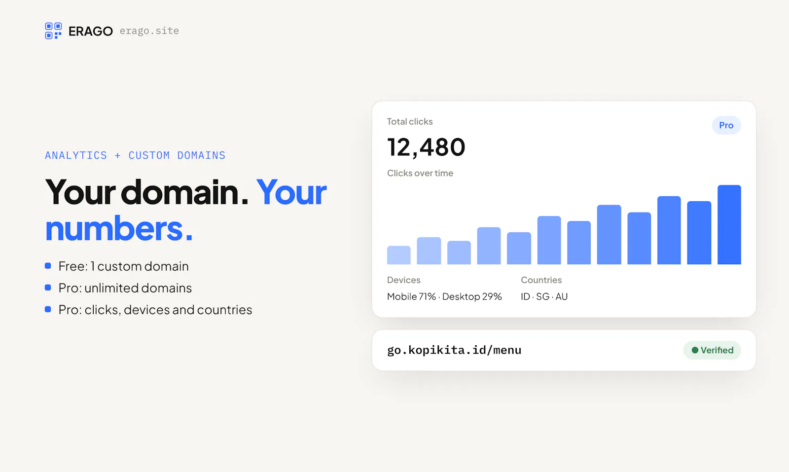
Task: Click the ID · SG · AU countries text
Action: (544, 296)
